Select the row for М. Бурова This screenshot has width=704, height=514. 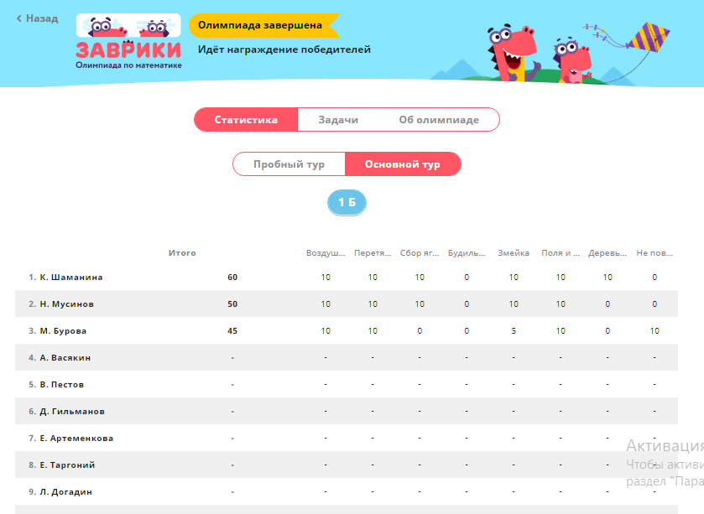coord(63,330)
